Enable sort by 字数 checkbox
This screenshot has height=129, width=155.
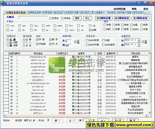coord(105,25)
